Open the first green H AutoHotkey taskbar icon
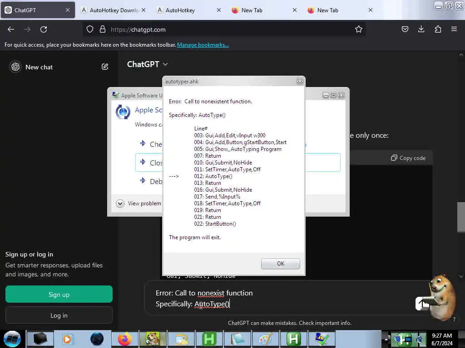 tap(209, 339)
